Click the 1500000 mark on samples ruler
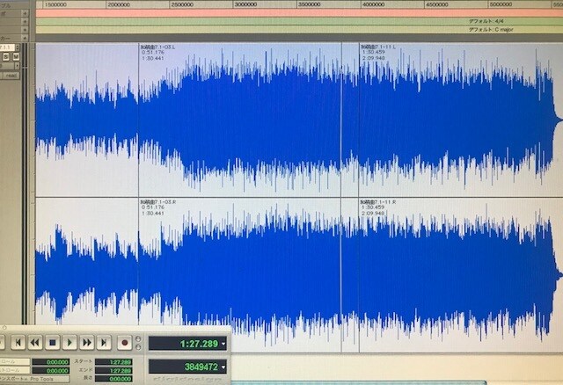The width and height of the screenshot is (563, 385). [55, 4]
